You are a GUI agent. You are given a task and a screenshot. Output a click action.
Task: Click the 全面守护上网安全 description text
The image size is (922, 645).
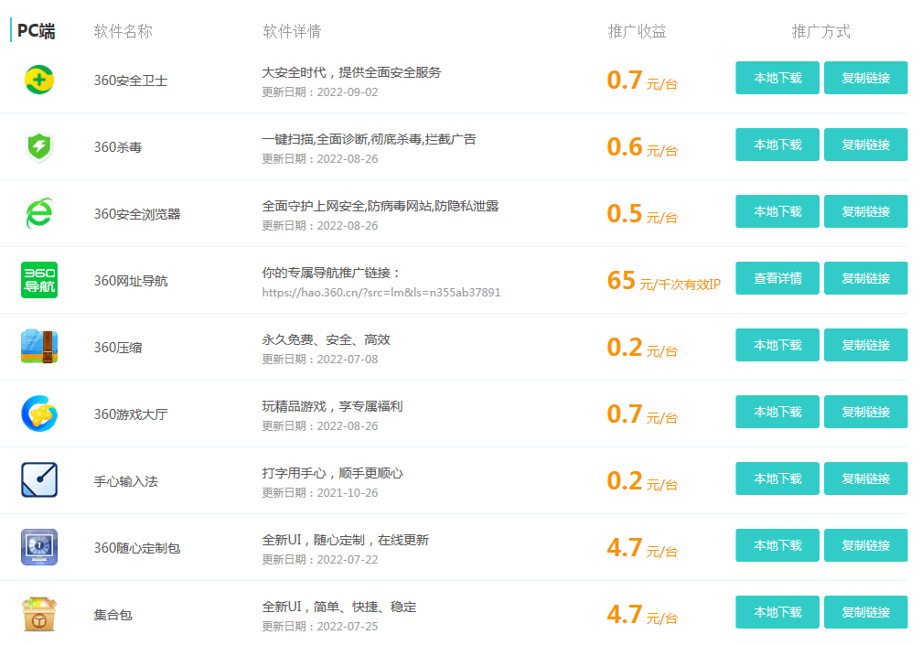point(380,206)
